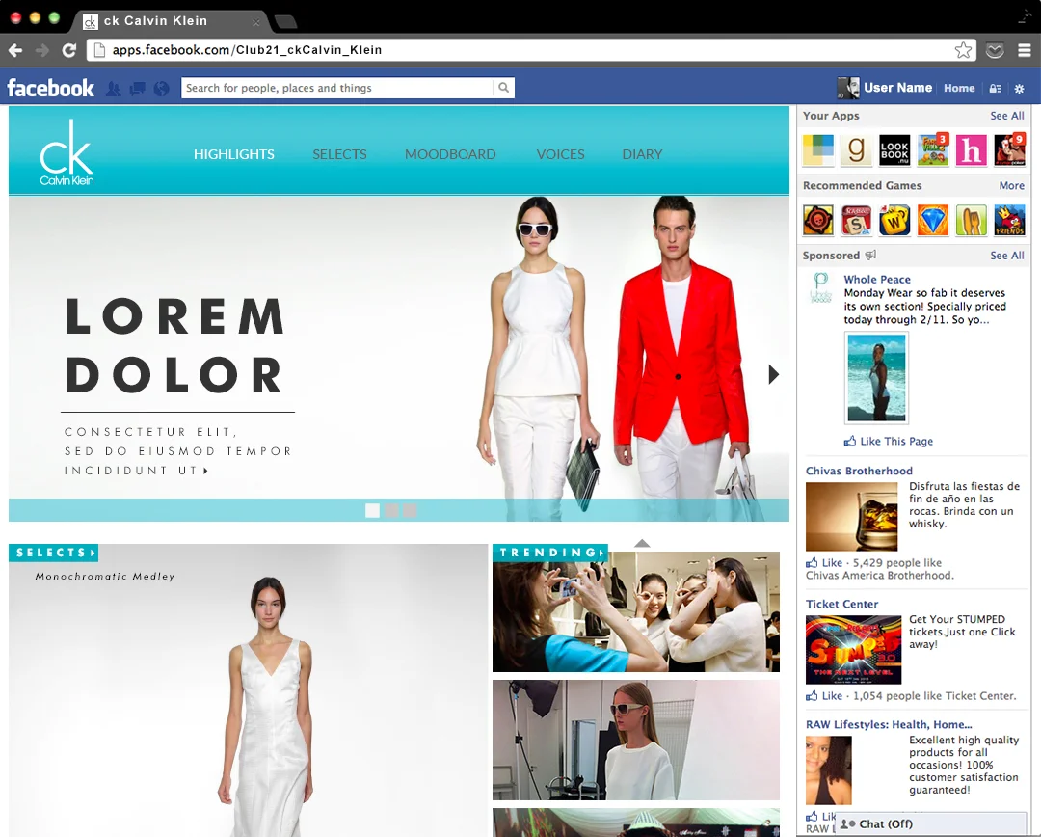Click the Whole Peace beach photo
The width and height of the screenshot is (1041, 837).
point(876,378)
